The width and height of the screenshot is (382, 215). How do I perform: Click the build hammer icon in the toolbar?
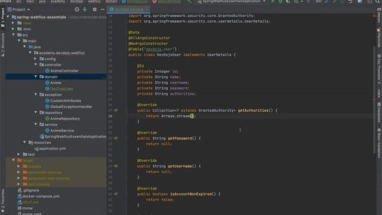click(x=189, y=1)
